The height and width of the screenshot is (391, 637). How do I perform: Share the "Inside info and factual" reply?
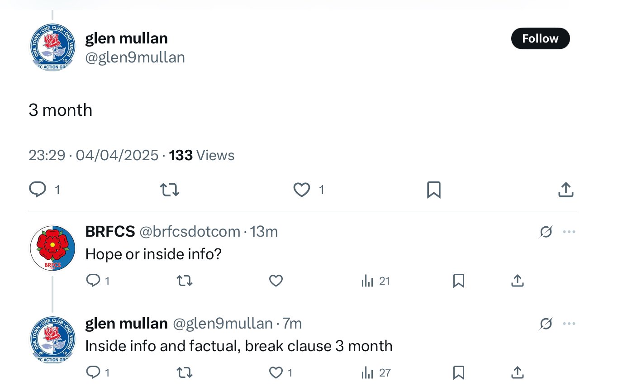pyautogui.click(x=517, y=373)
